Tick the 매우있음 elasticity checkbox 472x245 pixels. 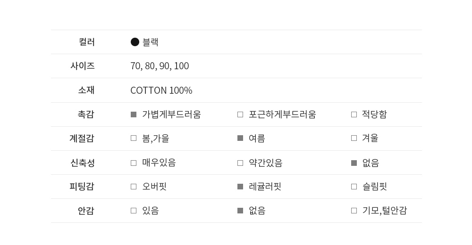tap(134, 163)
